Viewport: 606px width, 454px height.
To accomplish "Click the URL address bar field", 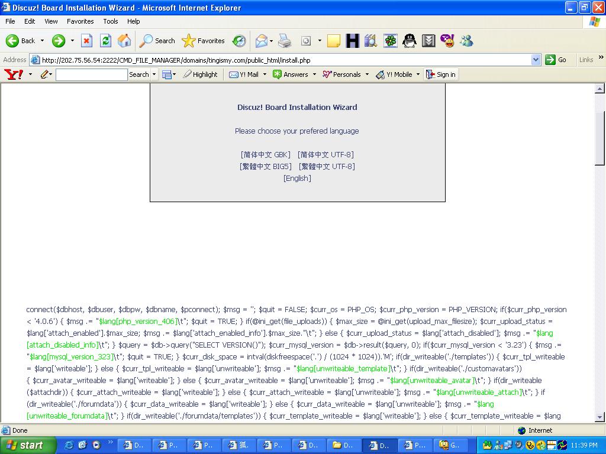I will 286,60.
